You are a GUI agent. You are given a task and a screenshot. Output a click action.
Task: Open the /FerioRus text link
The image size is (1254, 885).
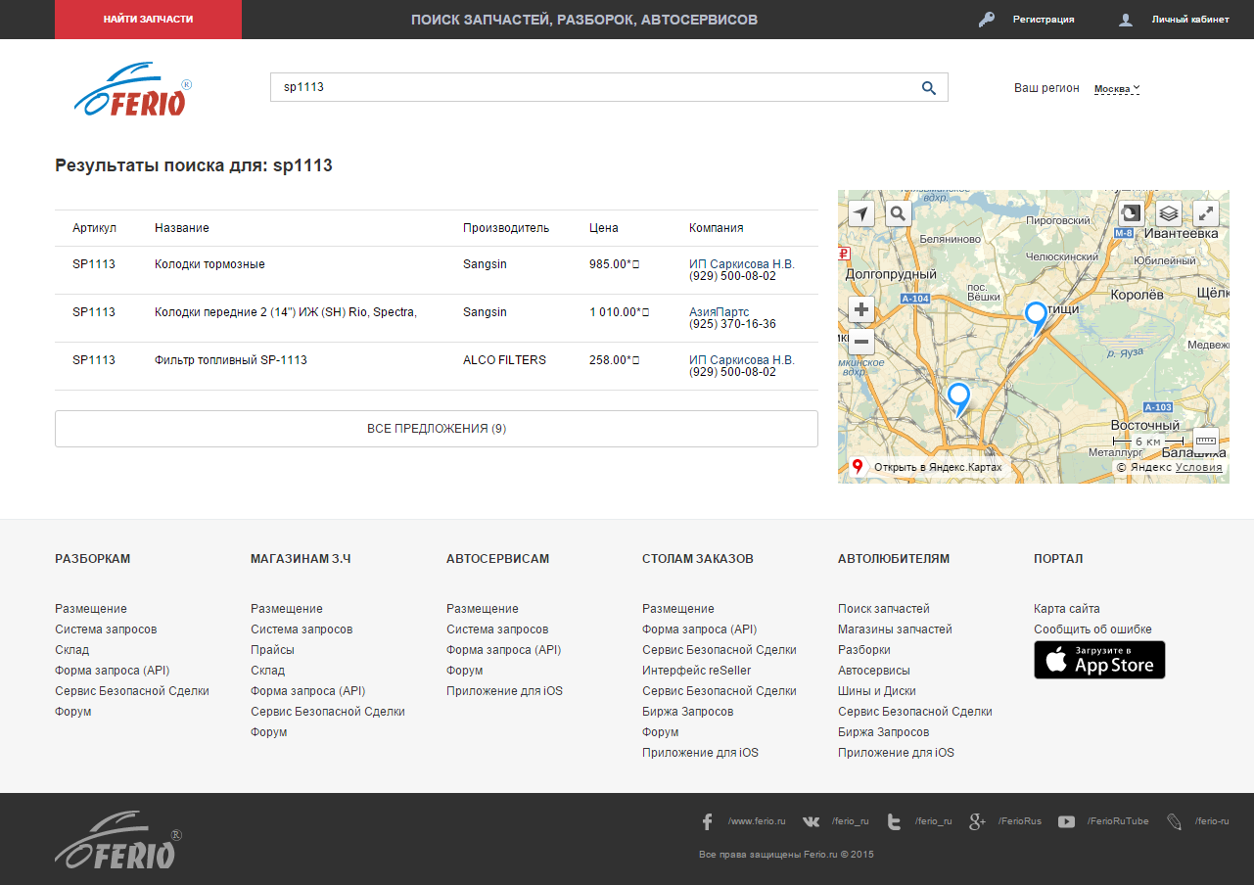tap(1020, 821)
